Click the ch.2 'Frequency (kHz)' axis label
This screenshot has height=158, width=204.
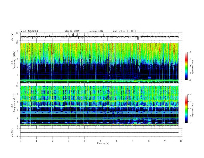click(x=14, y=103)
